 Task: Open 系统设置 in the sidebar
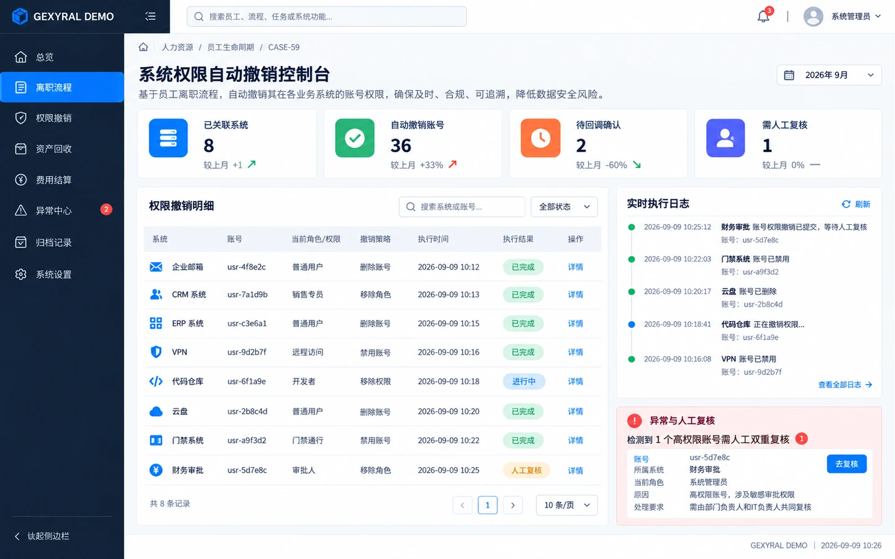[62, 275]
